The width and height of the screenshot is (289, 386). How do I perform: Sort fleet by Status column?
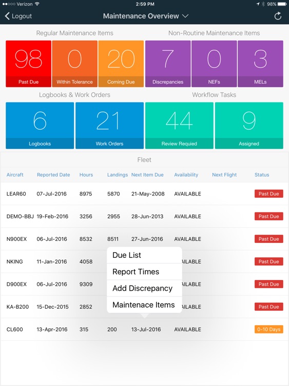262,175
